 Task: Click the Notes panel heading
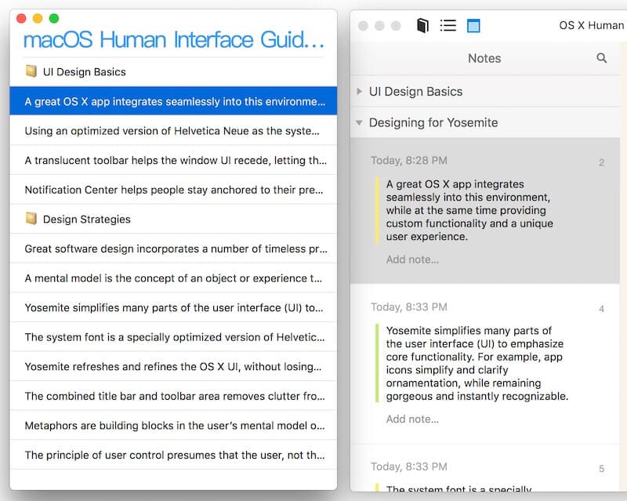484,59
